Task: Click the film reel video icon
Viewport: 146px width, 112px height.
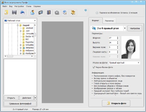Action: (57, 13)
